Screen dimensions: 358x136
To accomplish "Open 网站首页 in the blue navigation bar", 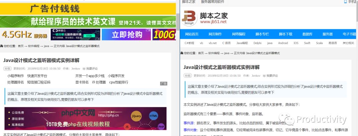I will (x=192, y=34).
